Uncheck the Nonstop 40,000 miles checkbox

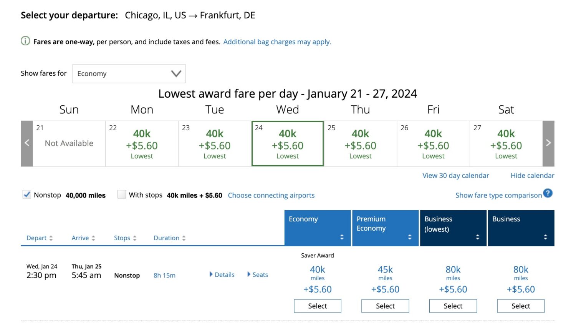pyautogui.click(x=26, y=194)
